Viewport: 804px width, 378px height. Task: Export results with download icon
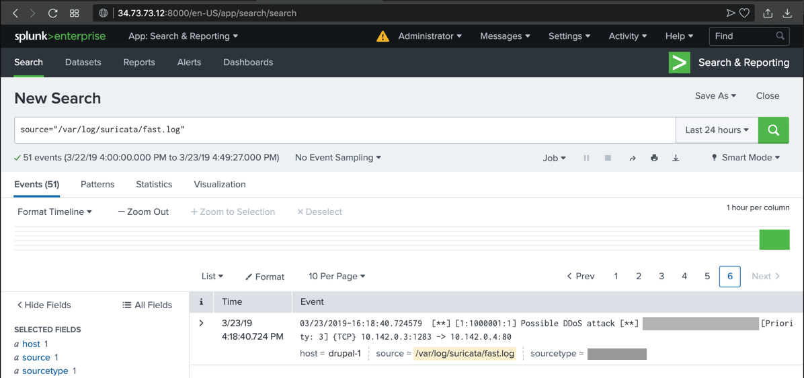[676, 158]
